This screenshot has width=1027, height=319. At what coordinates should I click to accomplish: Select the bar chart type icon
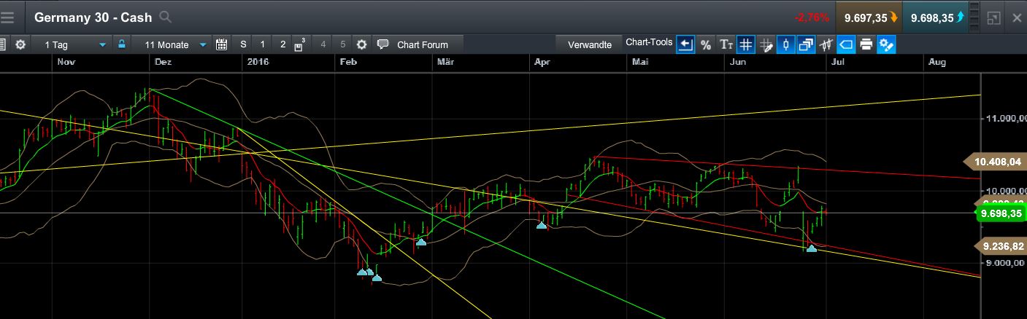pyautogui.click(x=826, y=44)
